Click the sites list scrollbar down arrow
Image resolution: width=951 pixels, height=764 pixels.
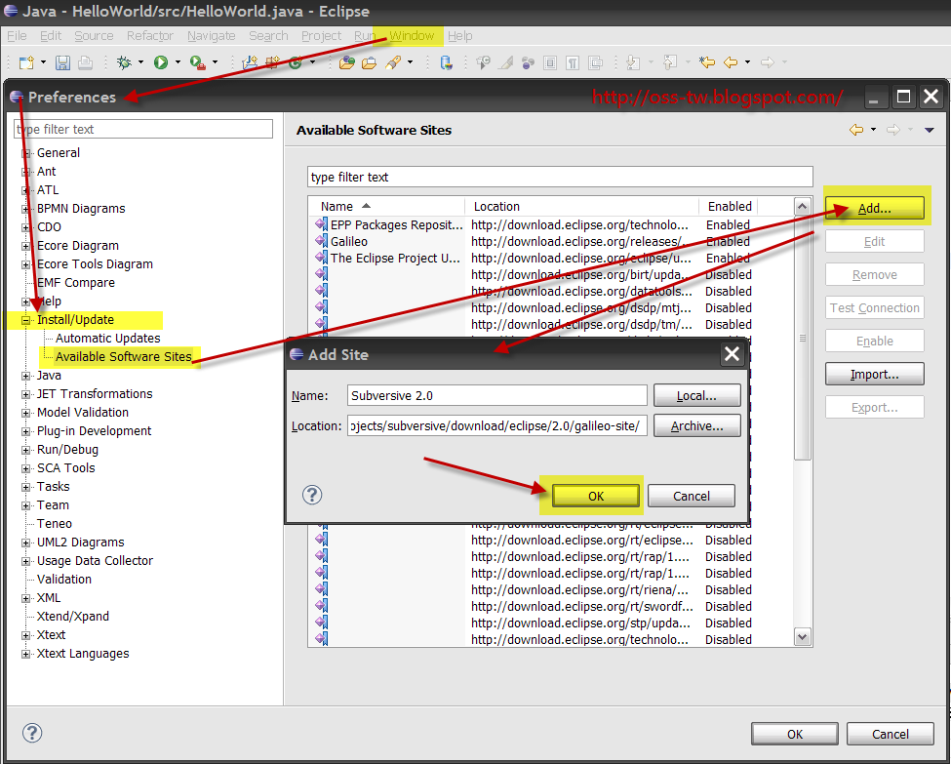803,636
